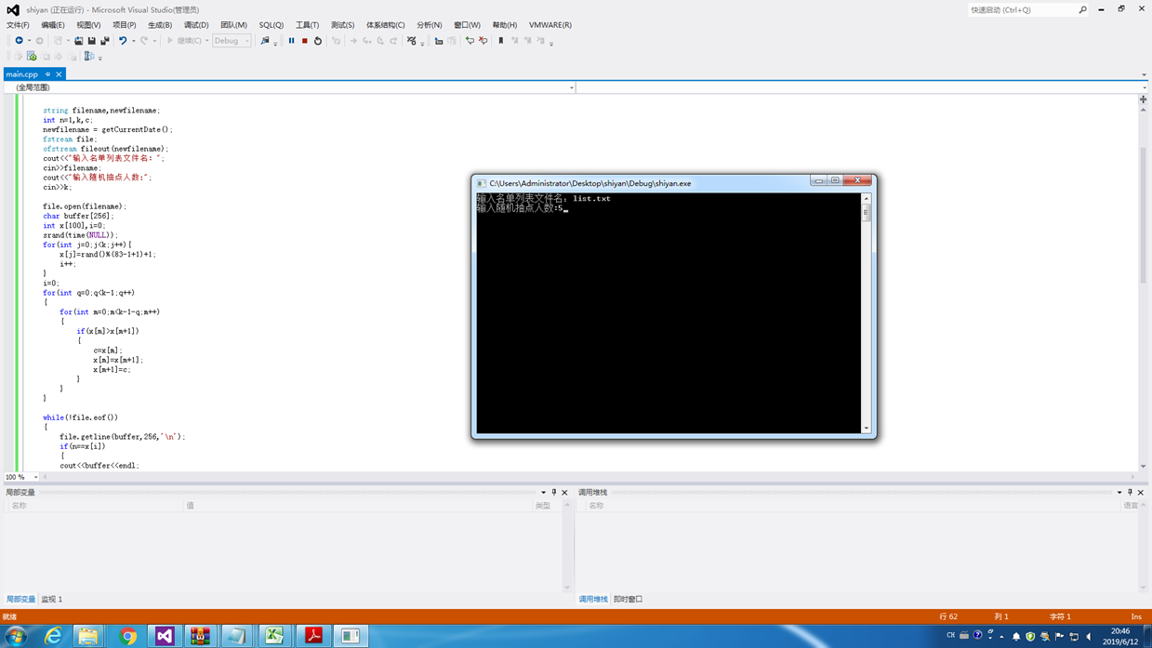The height and width of the screenshot is (648, 1152).
Task: Close the Locals (局部变量) panel
Action: [x=564, y=493]
